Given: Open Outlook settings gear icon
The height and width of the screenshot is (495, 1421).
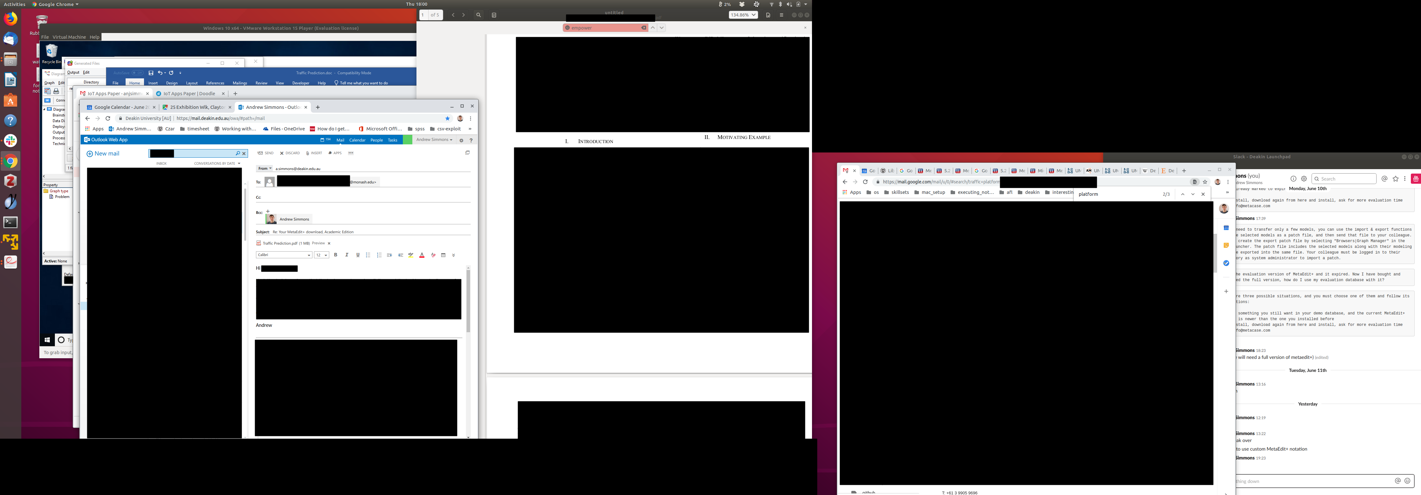Looking at the screenshot, I should (462, 140).
